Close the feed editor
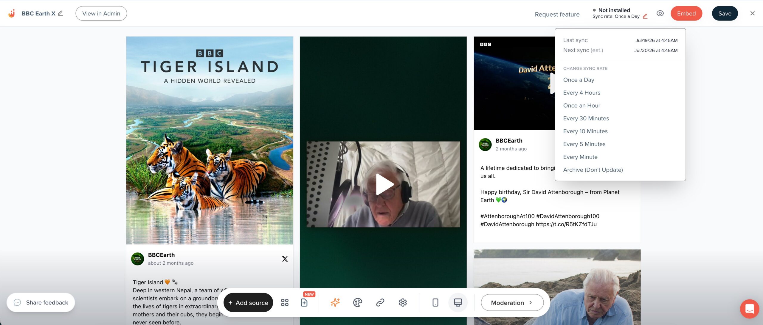 point(753,13)
